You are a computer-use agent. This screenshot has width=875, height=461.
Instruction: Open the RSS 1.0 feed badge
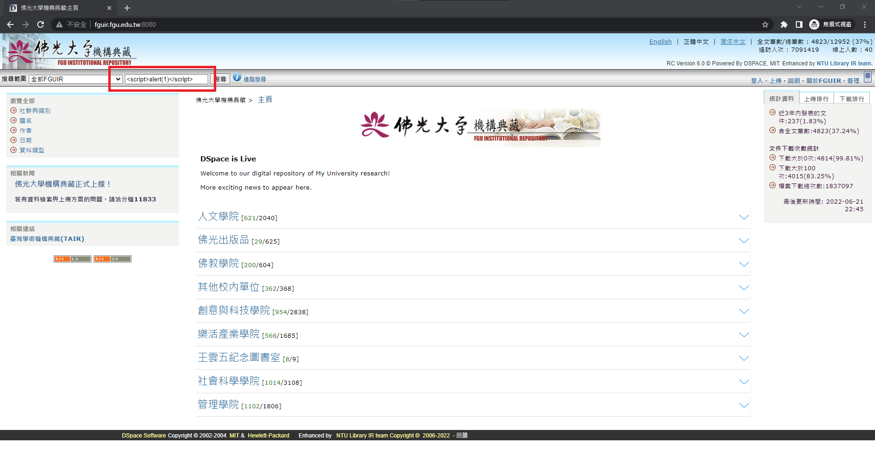pos(73,259)
